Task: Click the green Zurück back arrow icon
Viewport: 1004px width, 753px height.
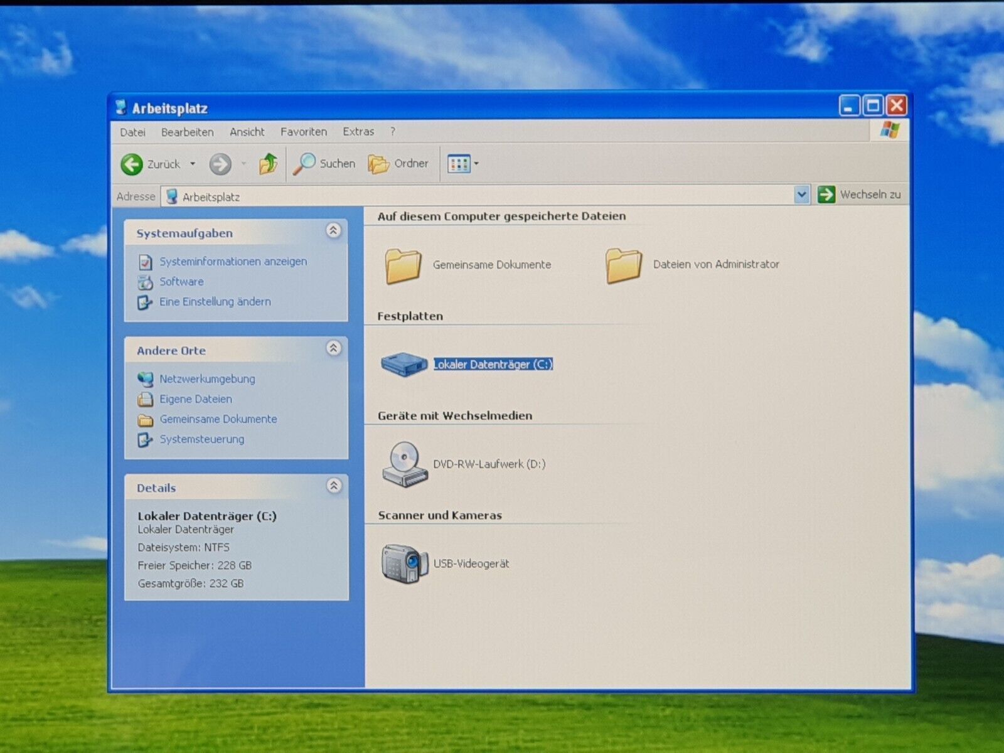Action: 132,164
